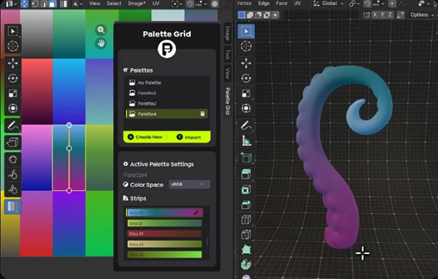Select the Grab sculpt tool in UV editor
This screenshot has width=438, height=279.
click(12, 160)
